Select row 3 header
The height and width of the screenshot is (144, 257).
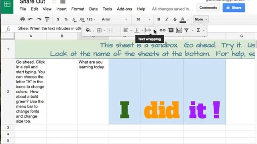(x=8, y=128)
